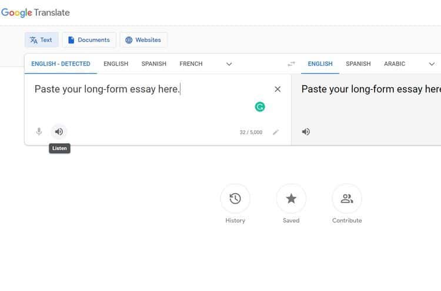Viewport: 441px width, 291px height.
Task: Open the Websites translation mode
Action: click(143, 40)
